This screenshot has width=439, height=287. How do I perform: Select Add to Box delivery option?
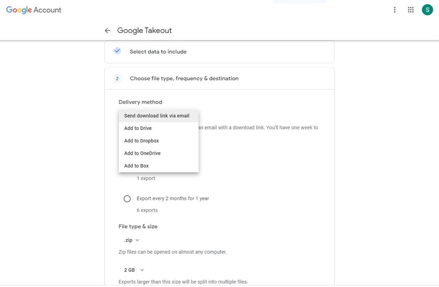[x=136, y=166]
